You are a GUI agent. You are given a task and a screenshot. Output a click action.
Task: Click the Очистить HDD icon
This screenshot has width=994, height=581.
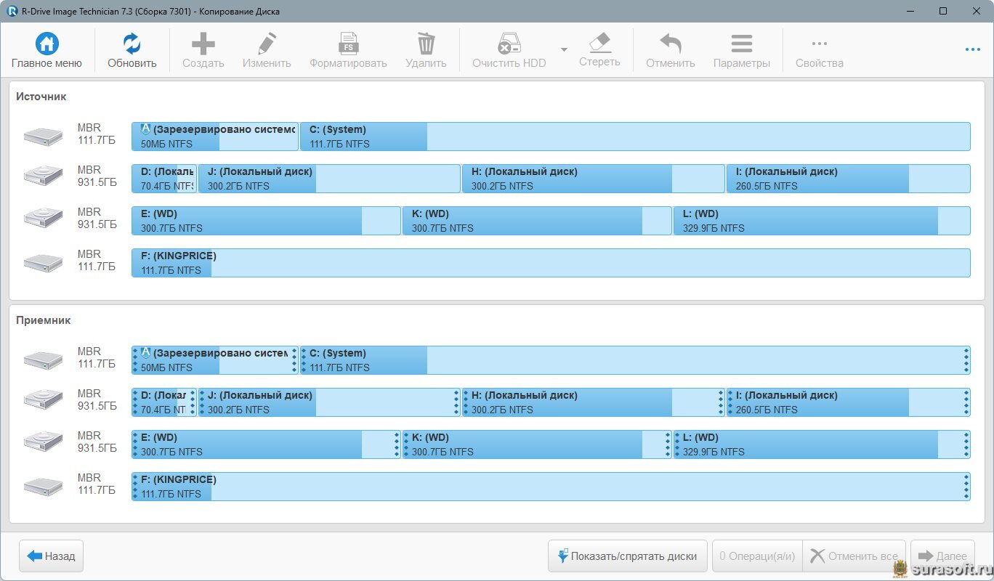point(509,44)
